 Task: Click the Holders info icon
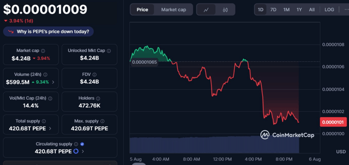click(x=98, y=99)
